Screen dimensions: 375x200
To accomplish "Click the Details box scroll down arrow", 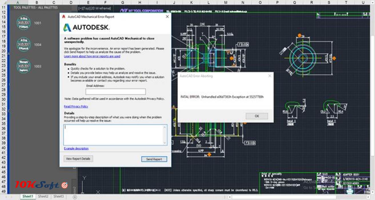I will coord(165,143).
